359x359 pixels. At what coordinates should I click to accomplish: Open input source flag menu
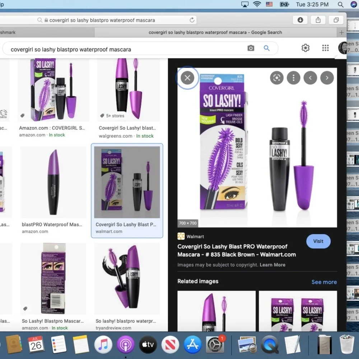269,4
